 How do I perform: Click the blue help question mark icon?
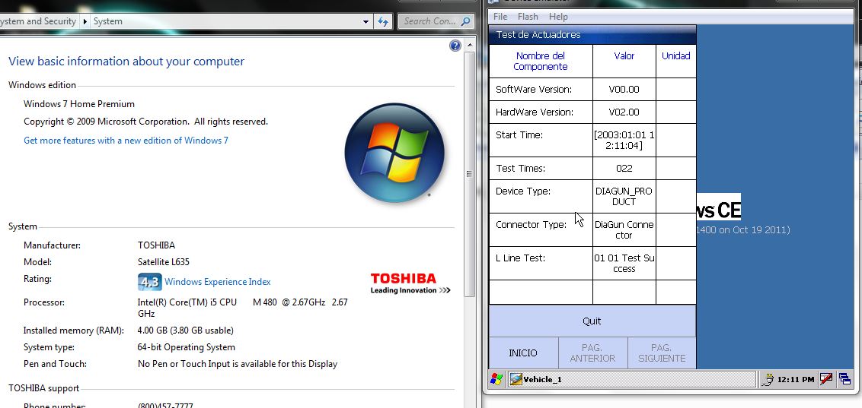455,46
